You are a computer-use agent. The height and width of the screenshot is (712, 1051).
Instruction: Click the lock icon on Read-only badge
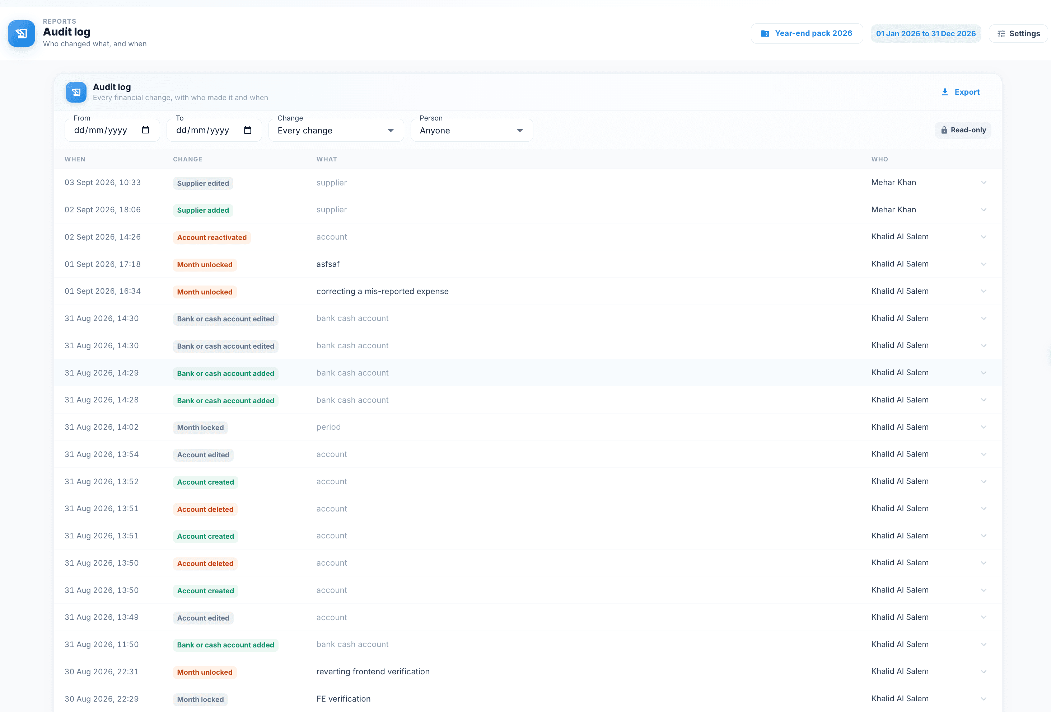pyautogui.click(x=944, y=130)
